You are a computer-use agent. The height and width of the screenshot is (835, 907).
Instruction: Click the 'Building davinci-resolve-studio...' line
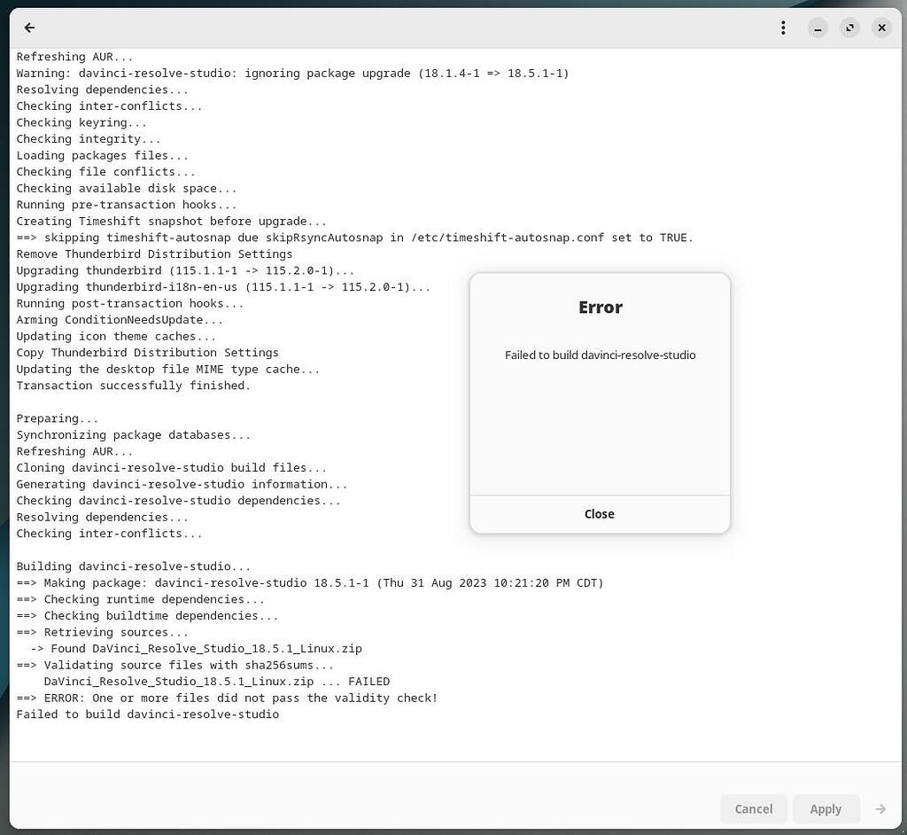133,566
